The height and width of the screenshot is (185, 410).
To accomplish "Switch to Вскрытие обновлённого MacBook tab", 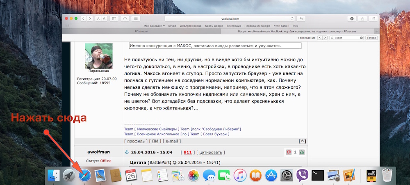I will coord(297,31).
